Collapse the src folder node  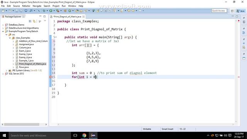(7, 35)
